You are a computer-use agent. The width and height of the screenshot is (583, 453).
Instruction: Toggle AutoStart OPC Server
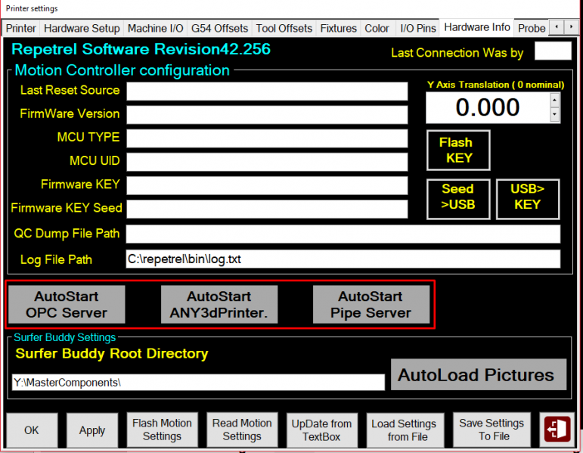[67, 305]
